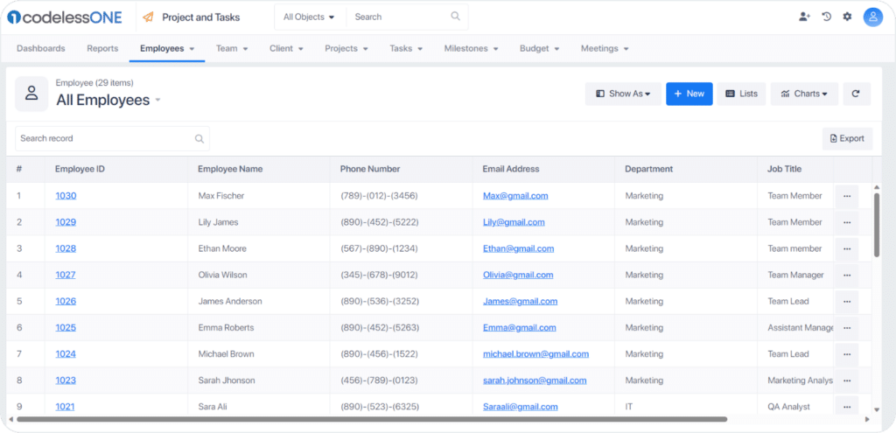Open row actions menu for Ethan Moore
This screenshot has height=433, width=896.
pyautogui.click(x=847, y=248)
